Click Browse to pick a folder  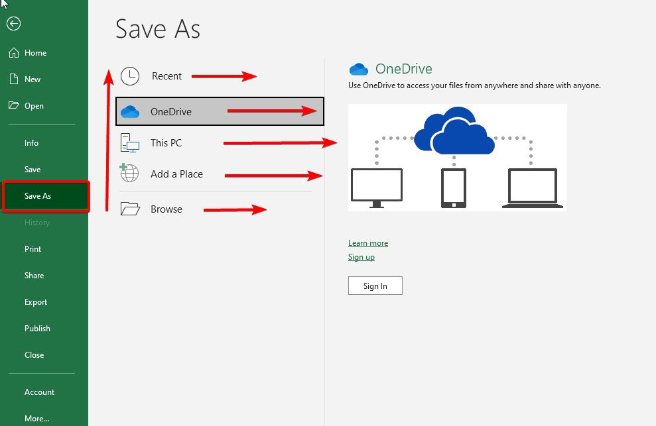point(220,209)
